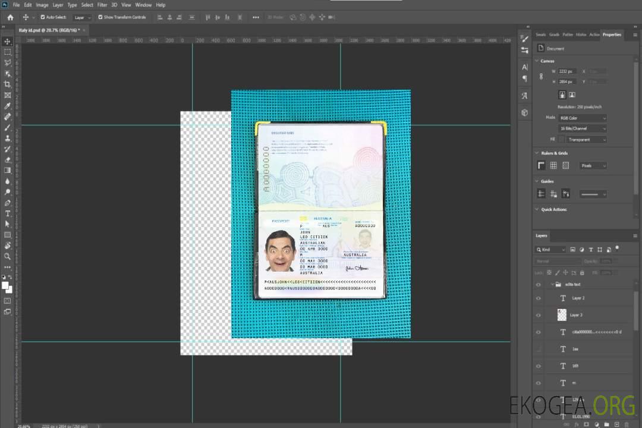Open the Filter menu
The image size is (642, 428).
click(x=102, y=5)
